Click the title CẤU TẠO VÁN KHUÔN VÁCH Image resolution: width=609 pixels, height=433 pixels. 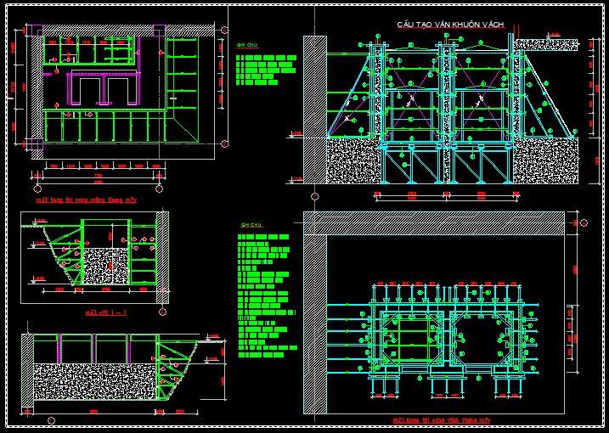(x=451, y=26)
